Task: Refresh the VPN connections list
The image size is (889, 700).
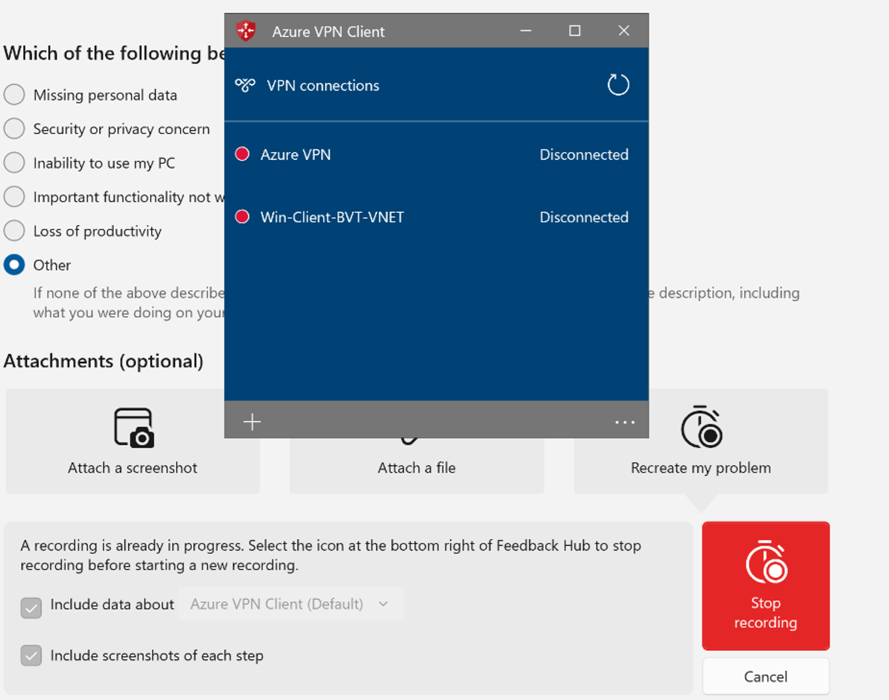Action: pyautogui.click(x=618, y=85)
